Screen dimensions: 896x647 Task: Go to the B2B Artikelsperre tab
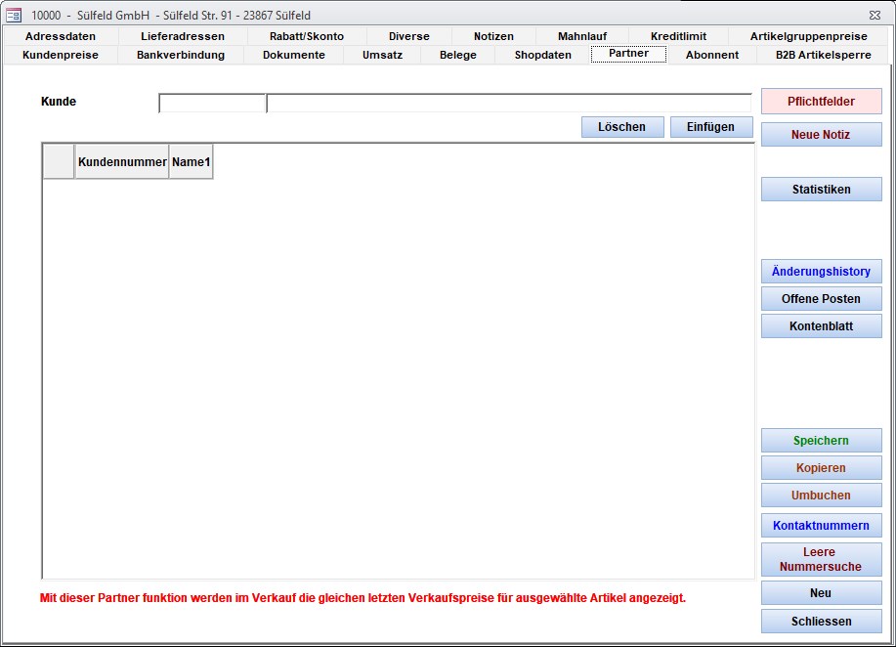[823, 55]
